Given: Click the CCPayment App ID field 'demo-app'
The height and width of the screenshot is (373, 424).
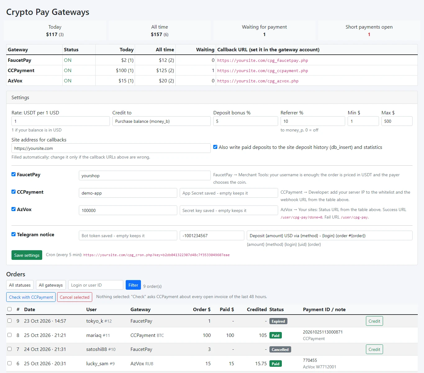Looking at the screenshot, I should [x=128, y=193].
